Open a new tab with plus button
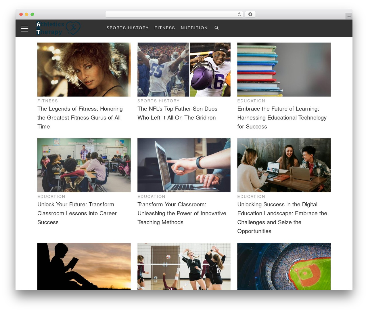Screen dimensions: 368x312 (349, 16)
